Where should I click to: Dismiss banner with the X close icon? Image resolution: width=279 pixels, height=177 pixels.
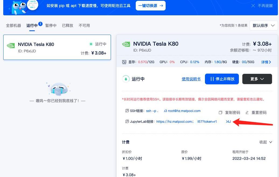[253, 6]
